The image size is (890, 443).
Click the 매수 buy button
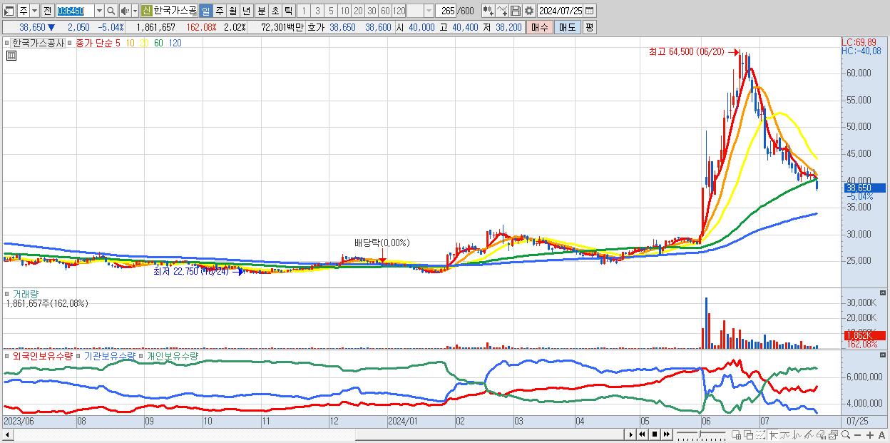click(540, 27)
